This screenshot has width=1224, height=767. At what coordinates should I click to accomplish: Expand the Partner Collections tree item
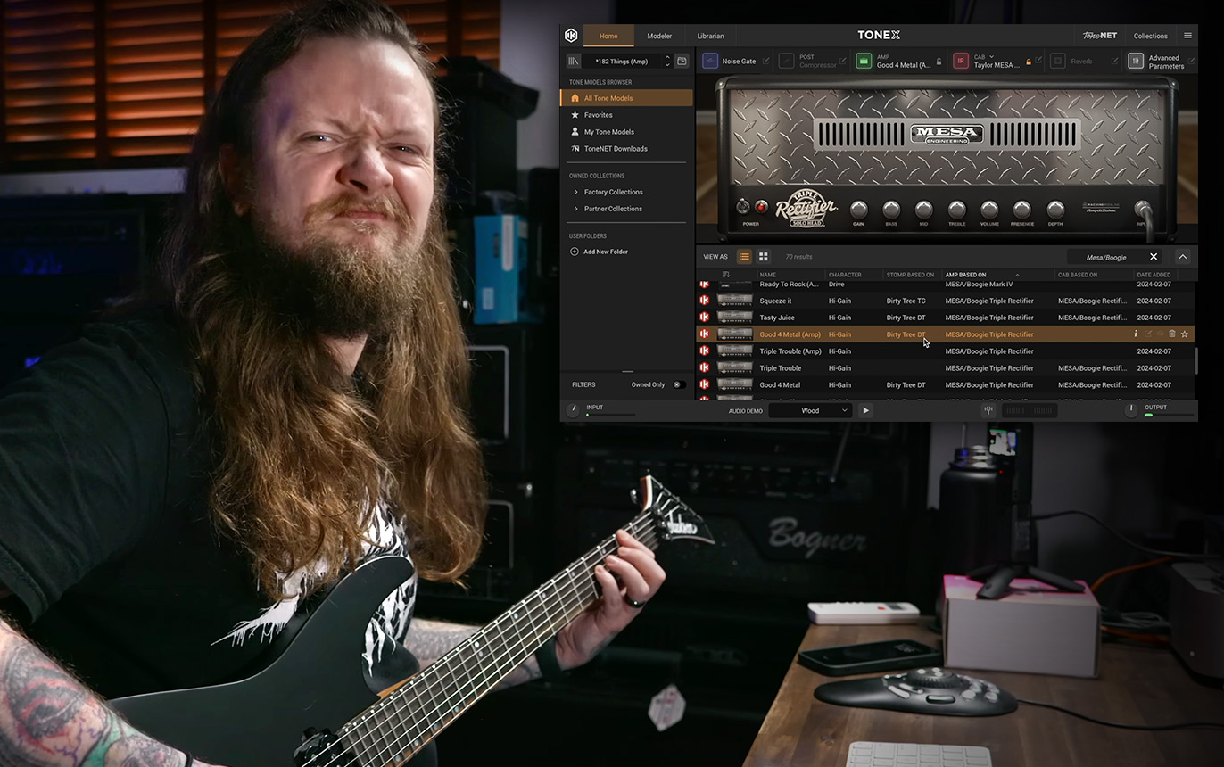[576, 209]
